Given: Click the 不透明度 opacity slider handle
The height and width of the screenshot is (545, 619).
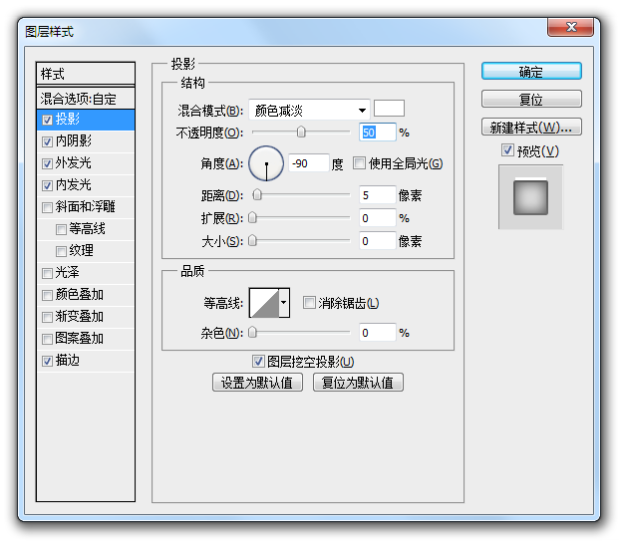Looking at the screenshot, I should (301, 132).
